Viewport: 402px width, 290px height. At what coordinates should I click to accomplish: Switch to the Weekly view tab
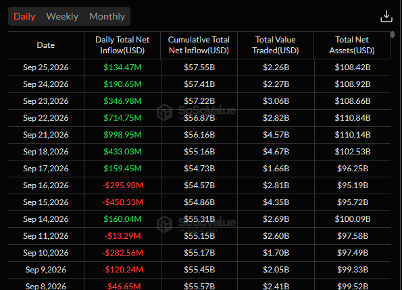62,16
